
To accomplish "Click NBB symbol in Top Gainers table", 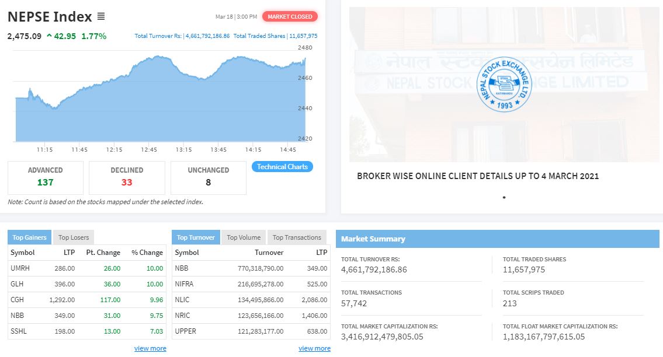I will 18,316.
